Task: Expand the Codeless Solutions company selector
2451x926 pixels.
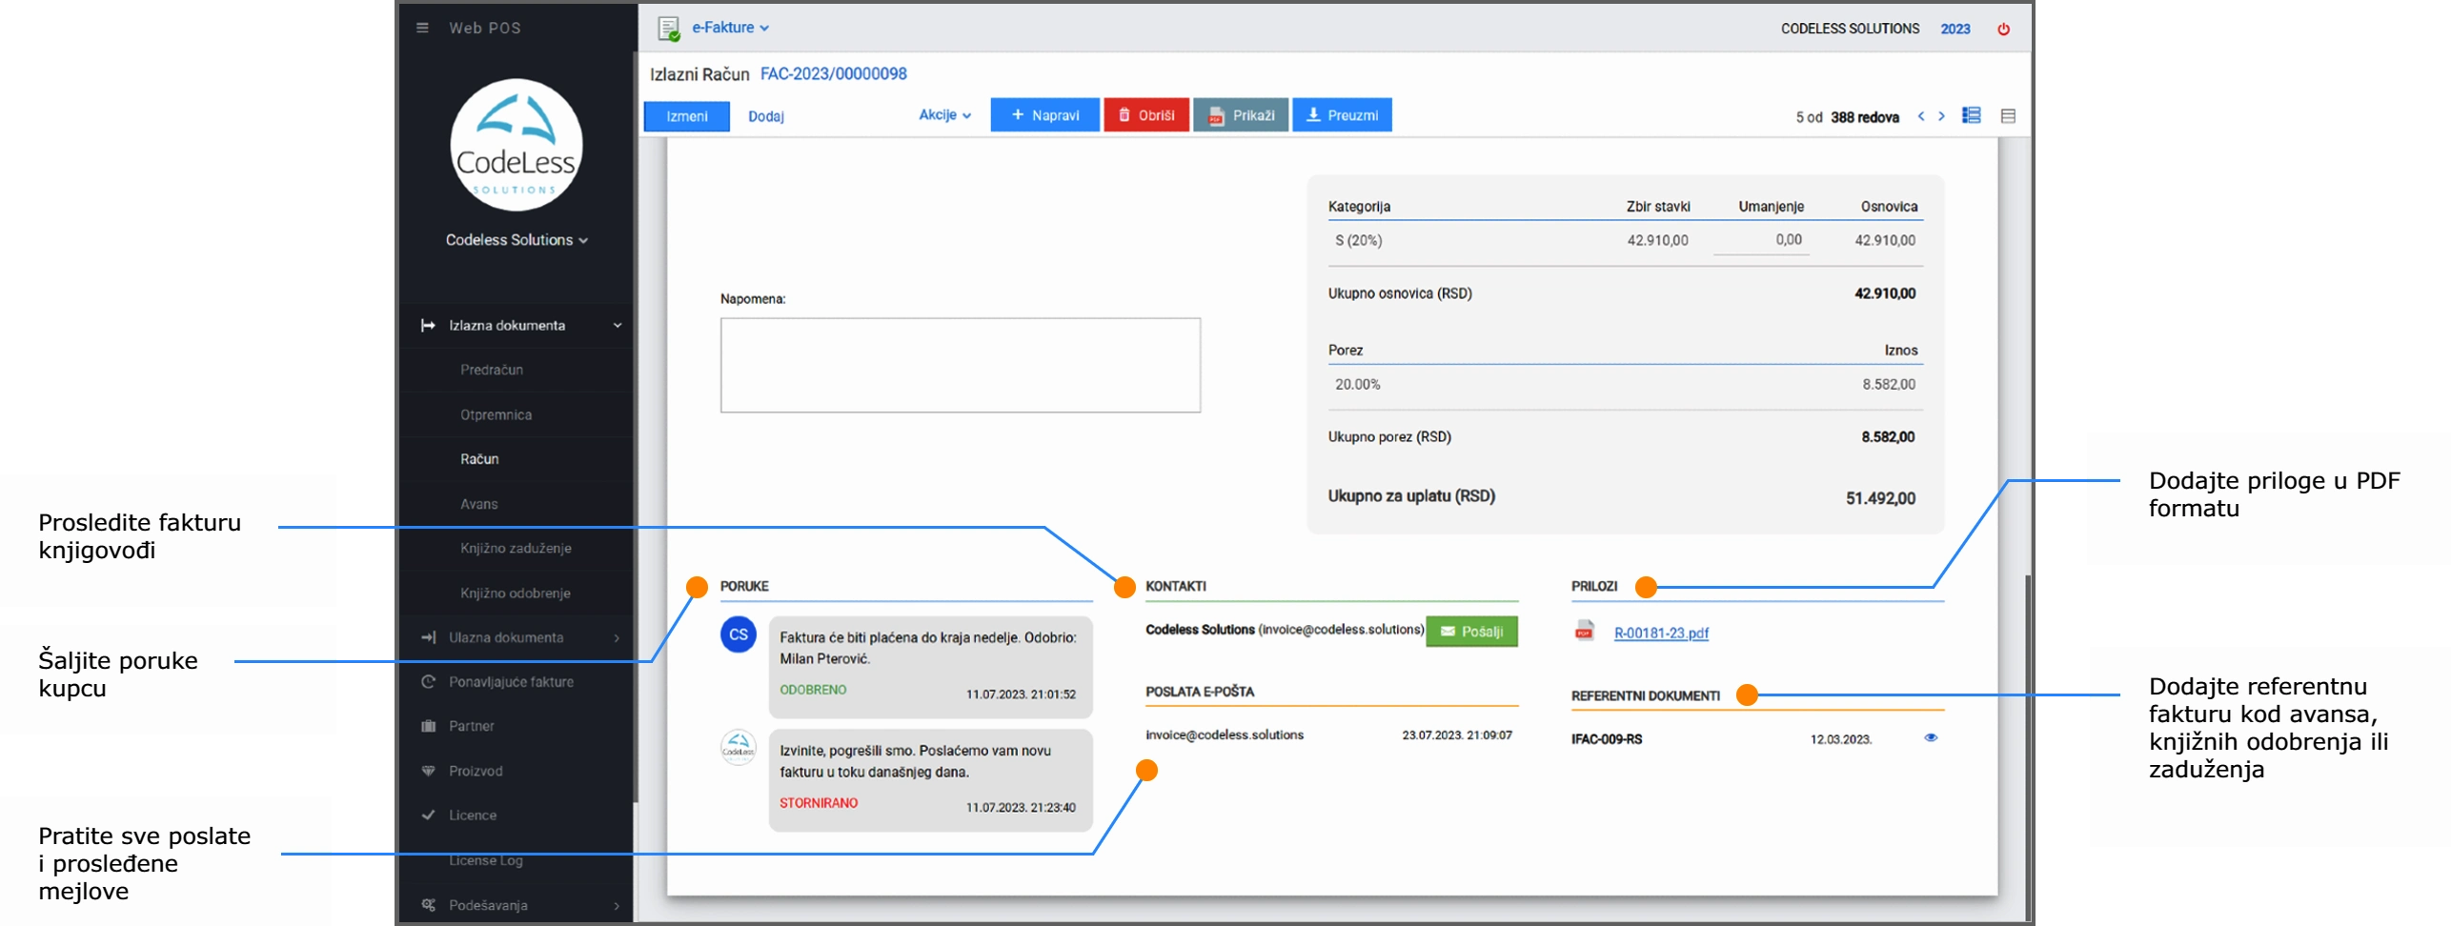Action: pyautogui.click(x=517, y=240)
